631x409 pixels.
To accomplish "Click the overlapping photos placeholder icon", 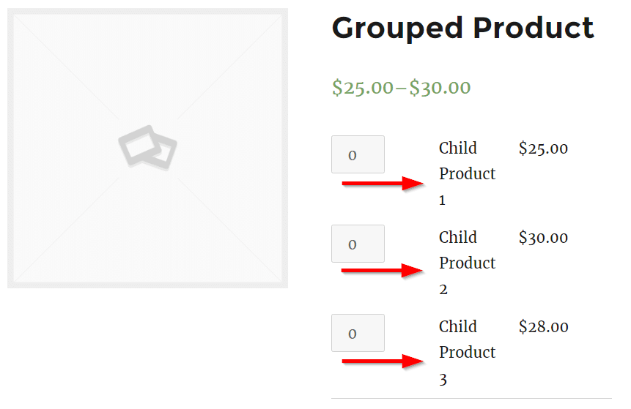I will 148,148.
